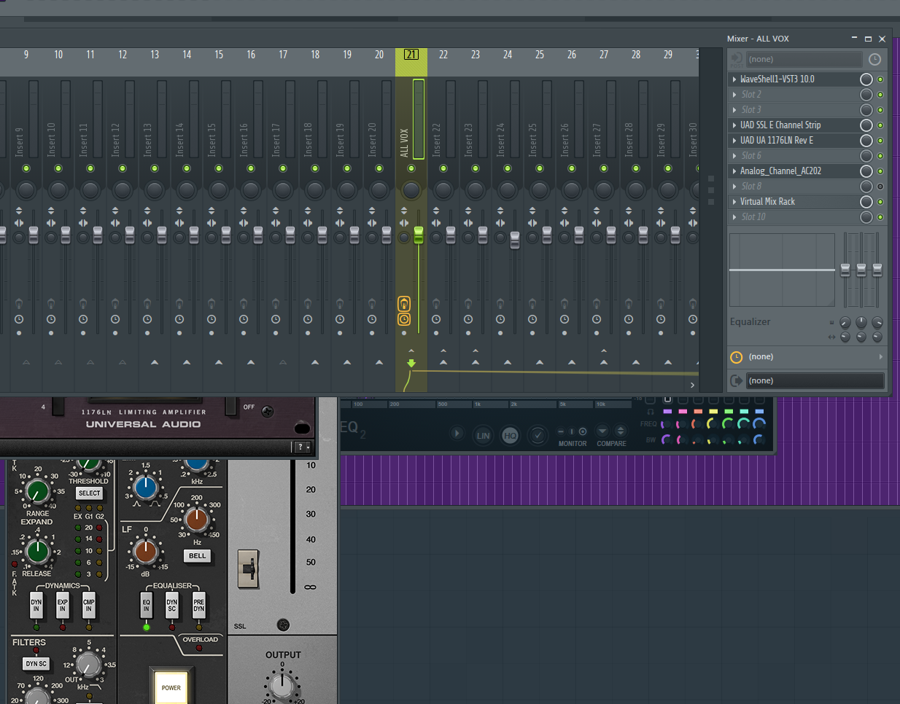The image size is (900, 704).
Task: Click the OUTPUT knob on the SSL channel strip
Action: click(282, 685)
